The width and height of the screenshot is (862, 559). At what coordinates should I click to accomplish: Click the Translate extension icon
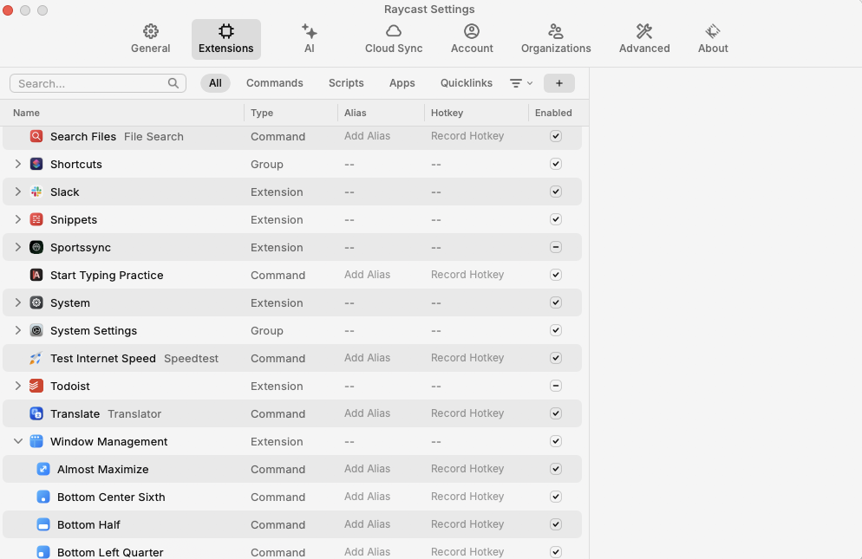[36, 413]
